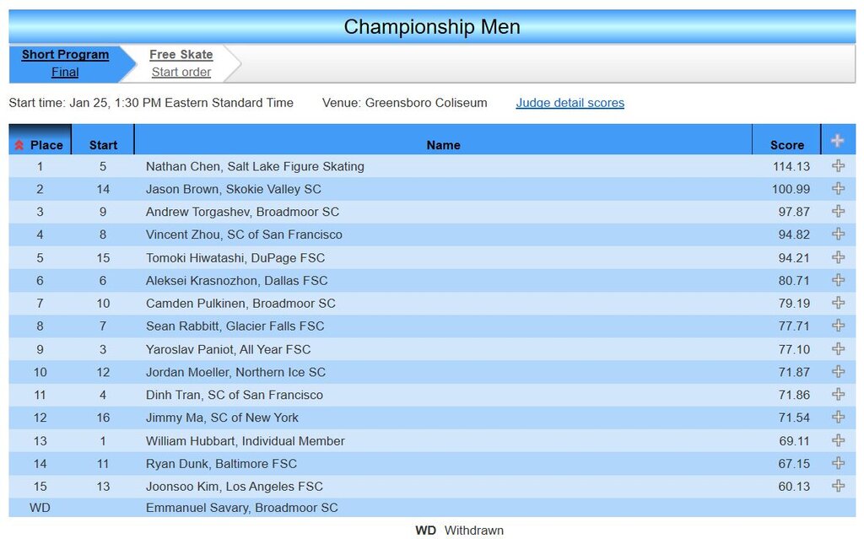The height and width of the screenshot is (539, 864).
Task: Expand Andrew Torgashev's row with plus icon
Action: [x=838, y=212]
